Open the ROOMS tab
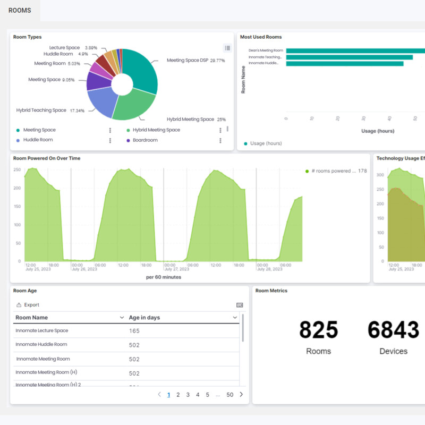This screenshot has height=425, width=425. click(x=20, y=11)
